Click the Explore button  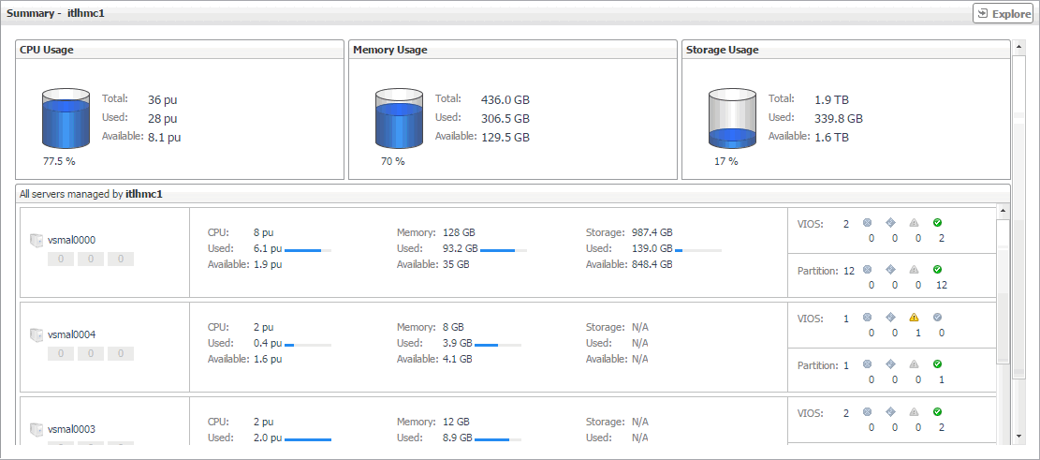tap(1003, 13)
